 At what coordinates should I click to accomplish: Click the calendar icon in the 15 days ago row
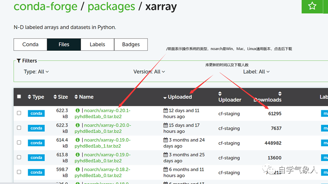point(166,125)
